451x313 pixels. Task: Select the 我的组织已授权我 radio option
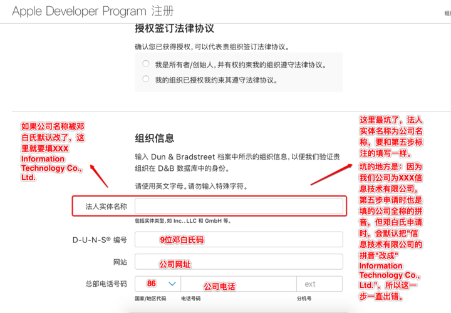tap(146, 79)
